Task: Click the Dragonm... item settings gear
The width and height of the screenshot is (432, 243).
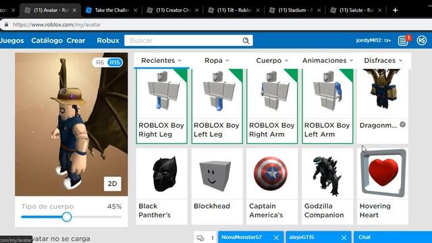Action: (402, 124)
